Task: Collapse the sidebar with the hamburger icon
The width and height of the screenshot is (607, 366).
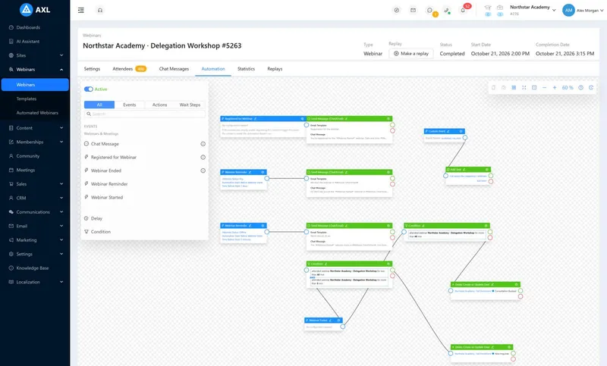Action: tap(81, 10)
